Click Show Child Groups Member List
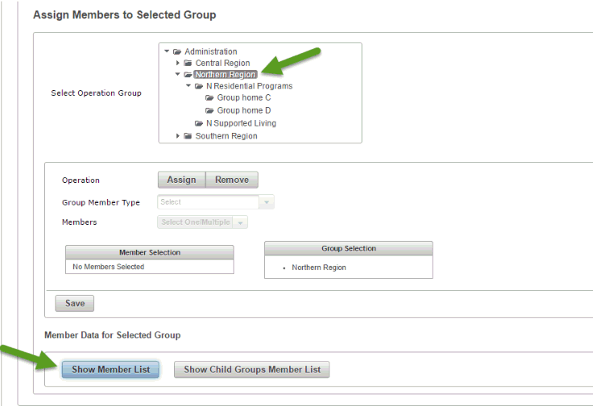This screenshot has width=593, height=406. (251, 369)
